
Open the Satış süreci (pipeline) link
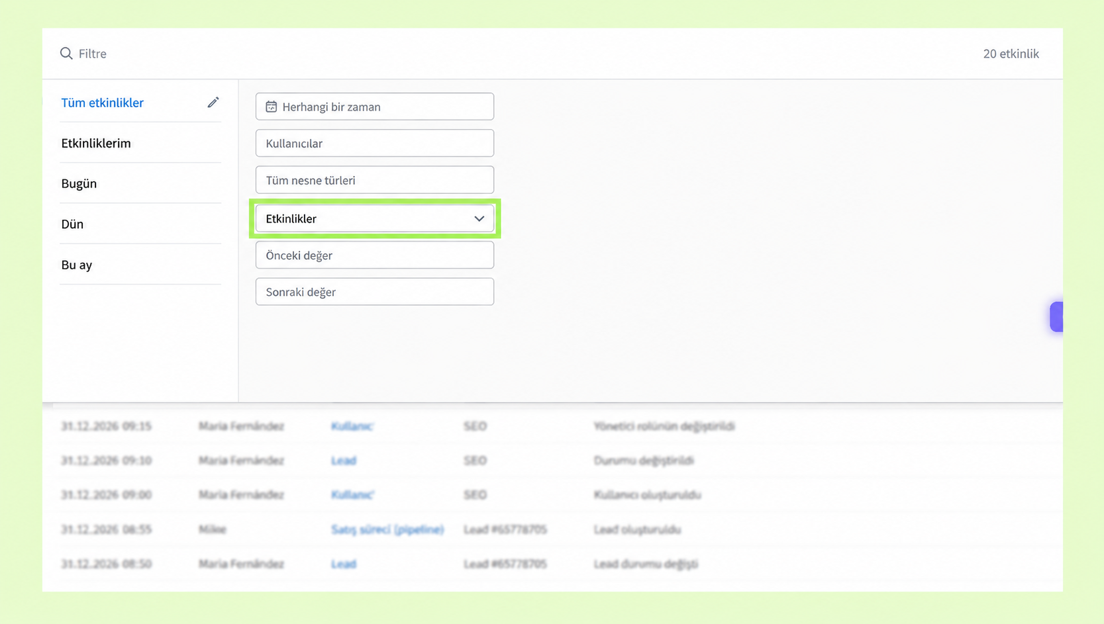[387, 529]
